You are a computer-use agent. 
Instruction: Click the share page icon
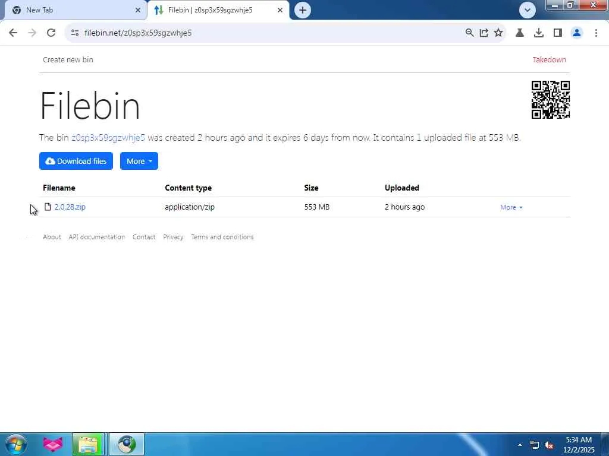point(484,33)
